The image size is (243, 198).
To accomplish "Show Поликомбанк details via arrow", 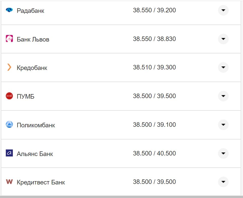I will coord(223,125).
